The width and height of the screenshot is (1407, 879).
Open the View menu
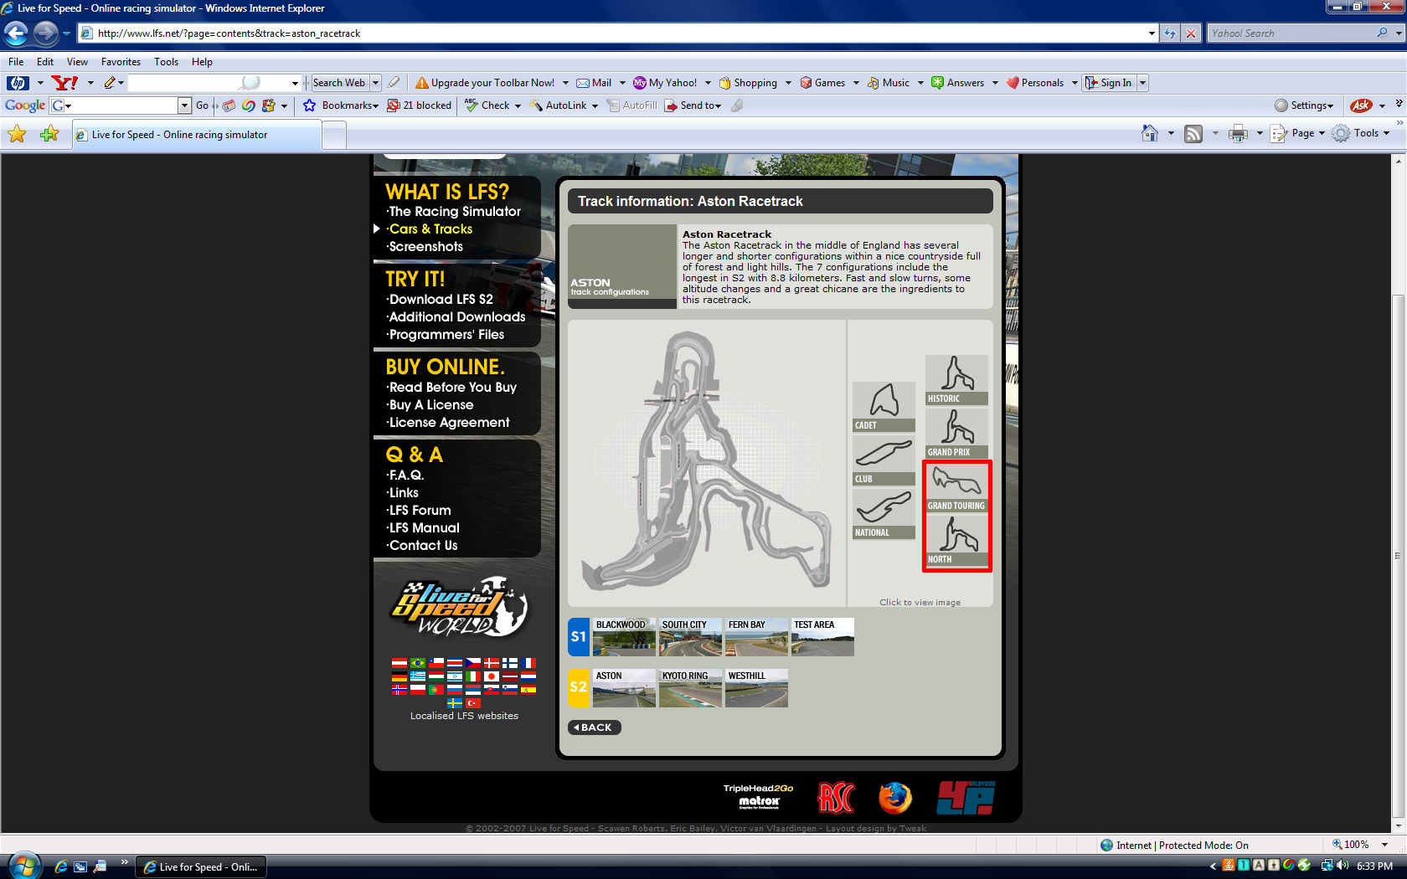77,62
